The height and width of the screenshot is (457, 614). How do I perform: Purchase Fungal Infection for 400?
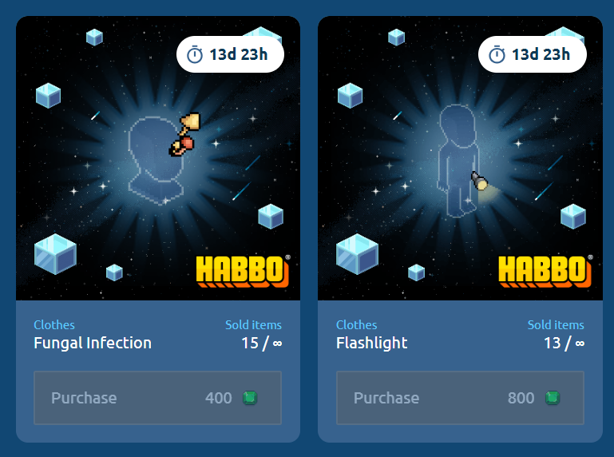point(157,398)
